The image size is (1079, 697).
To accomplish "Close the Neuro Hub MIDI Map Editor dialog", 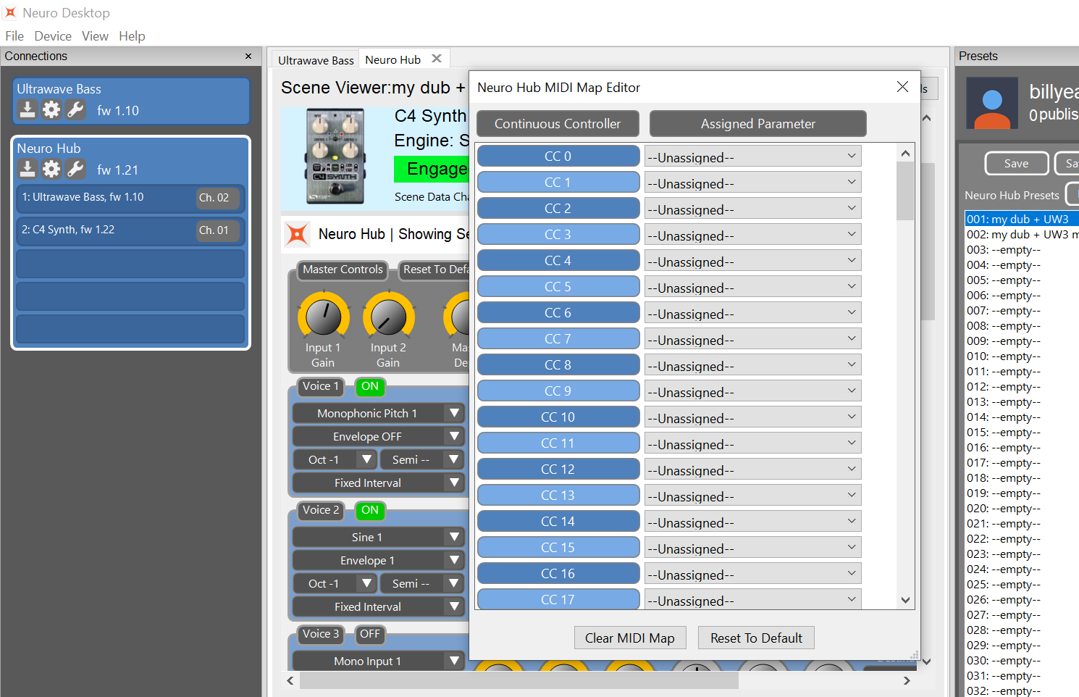I will click(x=902, y=87).
